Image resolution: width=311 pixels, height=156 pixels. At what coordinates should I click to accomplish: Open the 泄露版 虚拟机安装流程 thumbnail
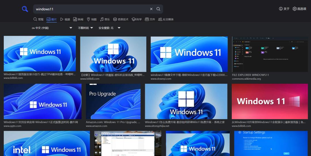[x=113, y=54]
